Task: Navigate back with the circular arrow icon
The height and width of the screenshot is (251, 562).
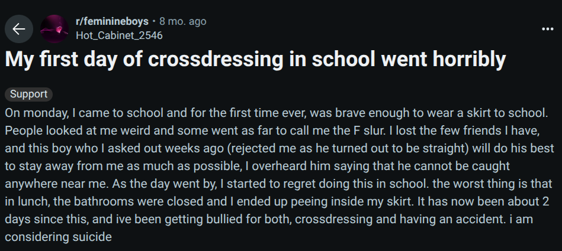Action: tap(19, 28)
